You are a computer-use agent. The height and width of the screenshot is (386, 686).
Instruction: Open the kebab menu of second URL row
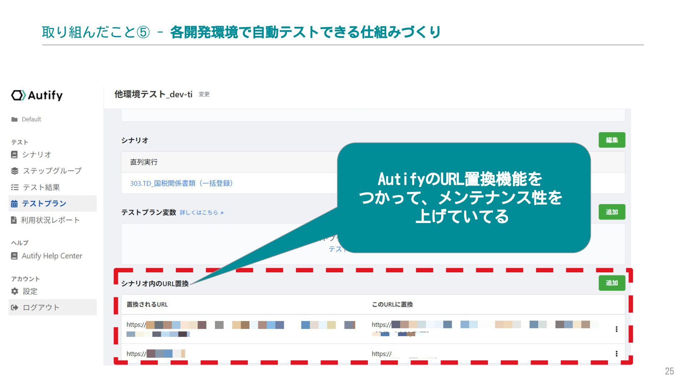(616, 353)
